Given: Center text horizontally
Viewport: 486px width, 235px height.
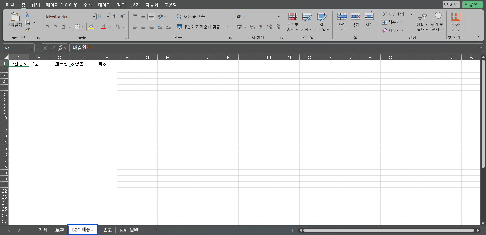Looking at the screenshot, I should click(143, 27).
